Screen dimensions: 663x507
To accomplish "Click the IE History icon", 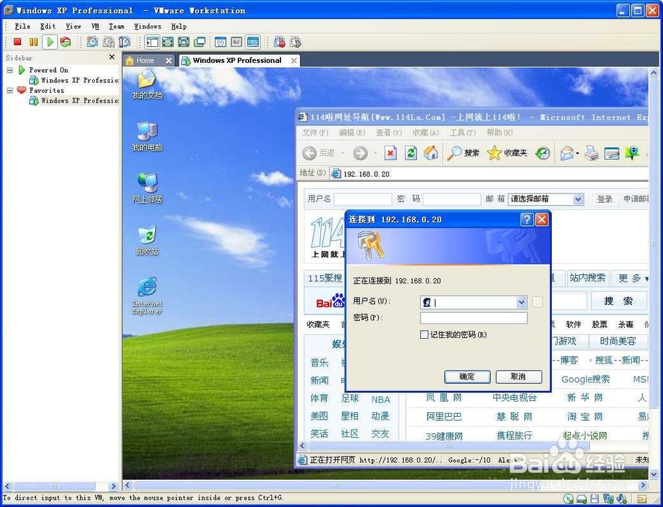I will point(543,153).
